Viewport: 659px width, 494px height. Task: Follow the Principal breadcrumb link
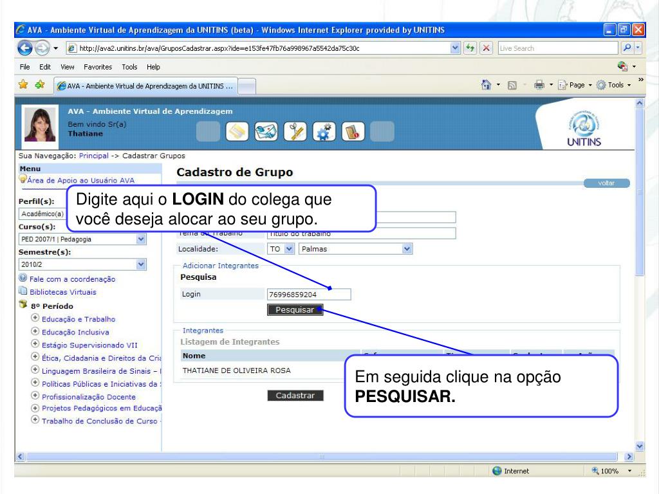tap(94, 156)
